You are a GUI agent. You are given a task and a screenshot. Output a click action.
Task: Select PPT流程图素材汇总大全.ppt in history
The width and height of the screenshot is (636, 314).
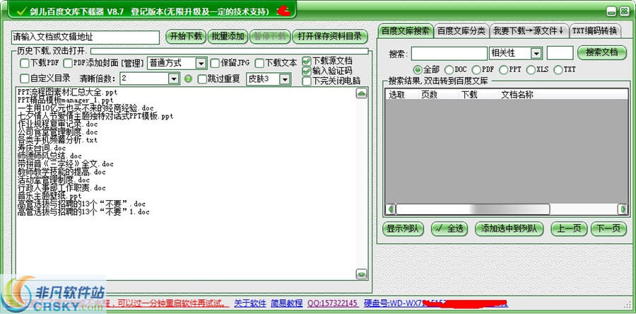[67, 92]
